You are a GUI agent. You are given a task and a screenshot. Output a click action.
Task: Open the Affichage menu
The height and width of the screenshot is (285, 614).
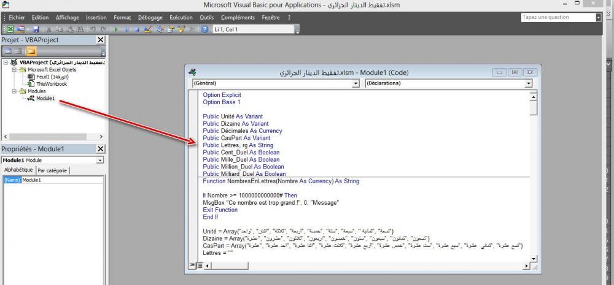click(x=68, y=18)
